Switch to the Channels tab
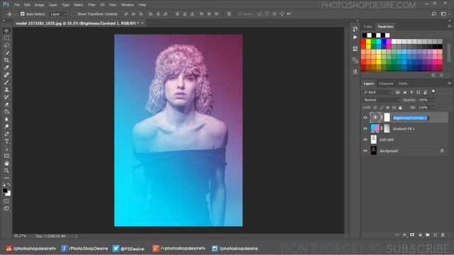The width and height of the screenshot is (454, 255). (386, 84)
